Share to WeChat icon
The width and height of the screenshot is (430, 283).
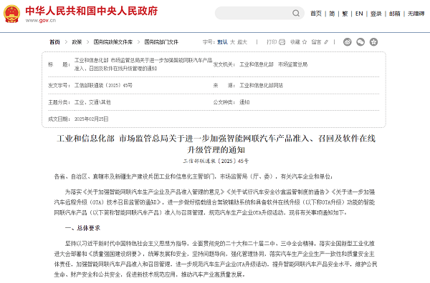pyautogui.click(x=360, y=42)
